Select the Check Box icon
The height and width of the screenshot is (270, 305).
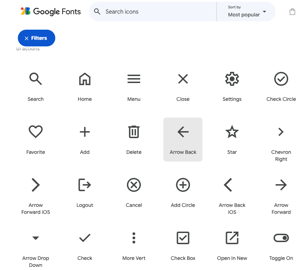tap(183, 238)
